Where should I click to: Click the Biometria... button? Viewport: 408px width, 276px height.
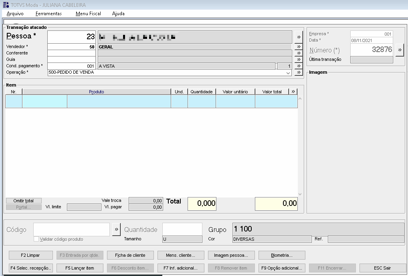click(282, 255)
